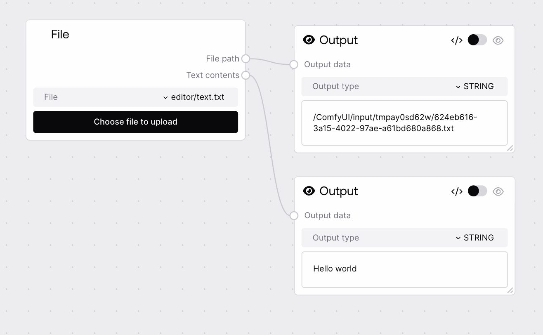Toggle the switch on the file path Output node
This screenshot has height=335, width=543.
click(x=477, y=40)
